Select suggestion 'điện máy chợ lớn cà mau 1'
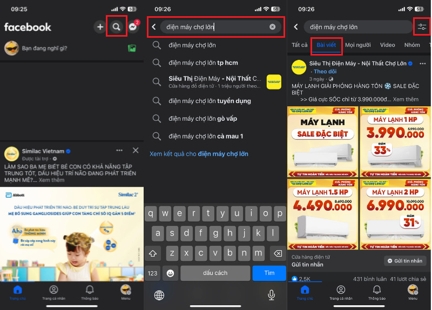Image resolution: width=432 pixels, height=310 pixels. pos(215,136)
